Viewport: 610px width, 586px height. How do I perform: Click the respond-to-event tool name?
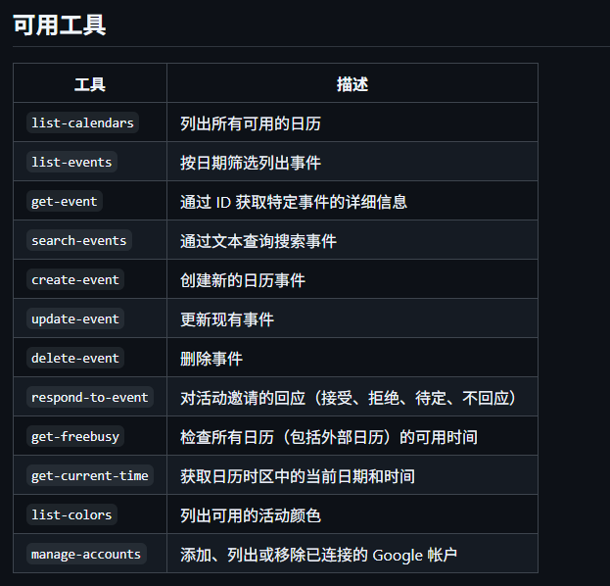[90, 397]
